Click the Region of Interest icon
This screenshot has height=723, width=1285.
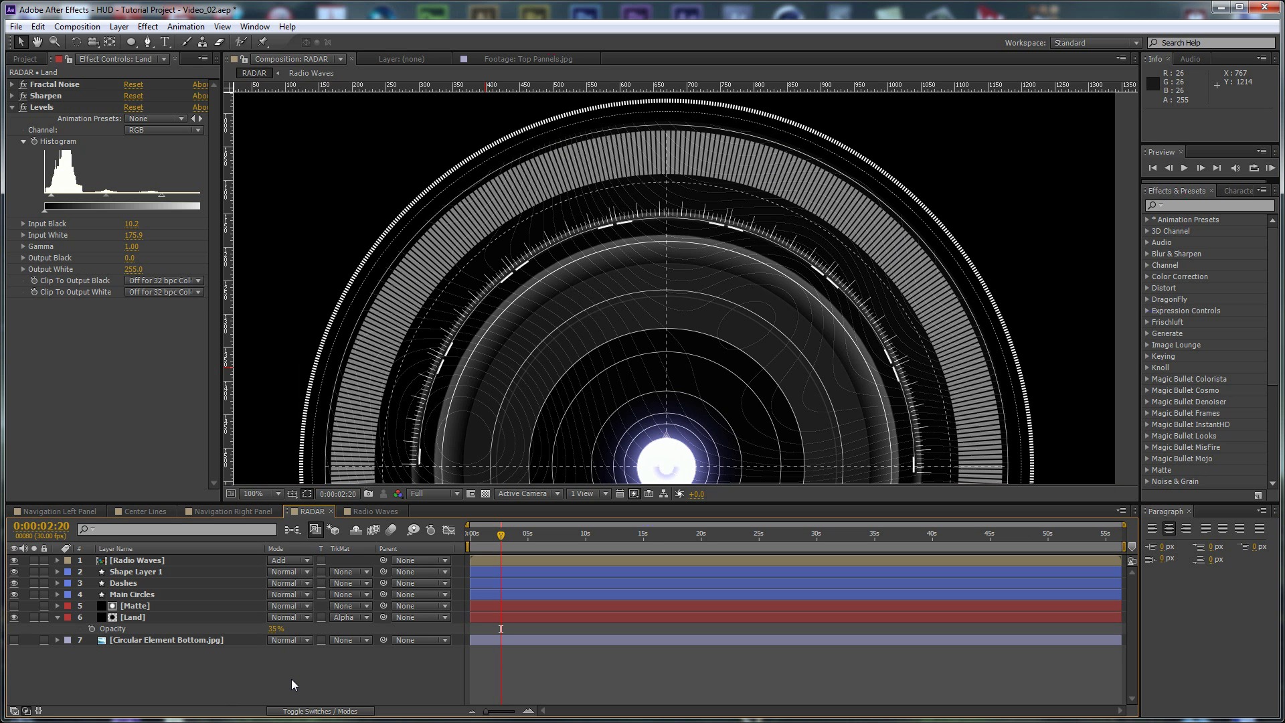point(471,494)
